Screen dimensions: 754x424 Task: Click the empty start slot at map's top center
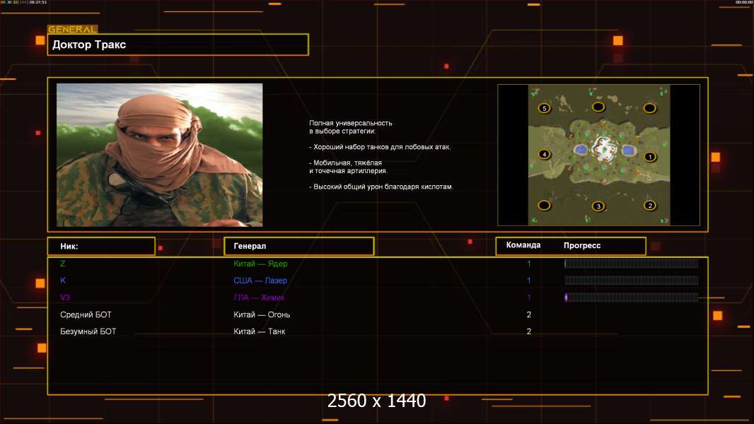pos(598,107)
